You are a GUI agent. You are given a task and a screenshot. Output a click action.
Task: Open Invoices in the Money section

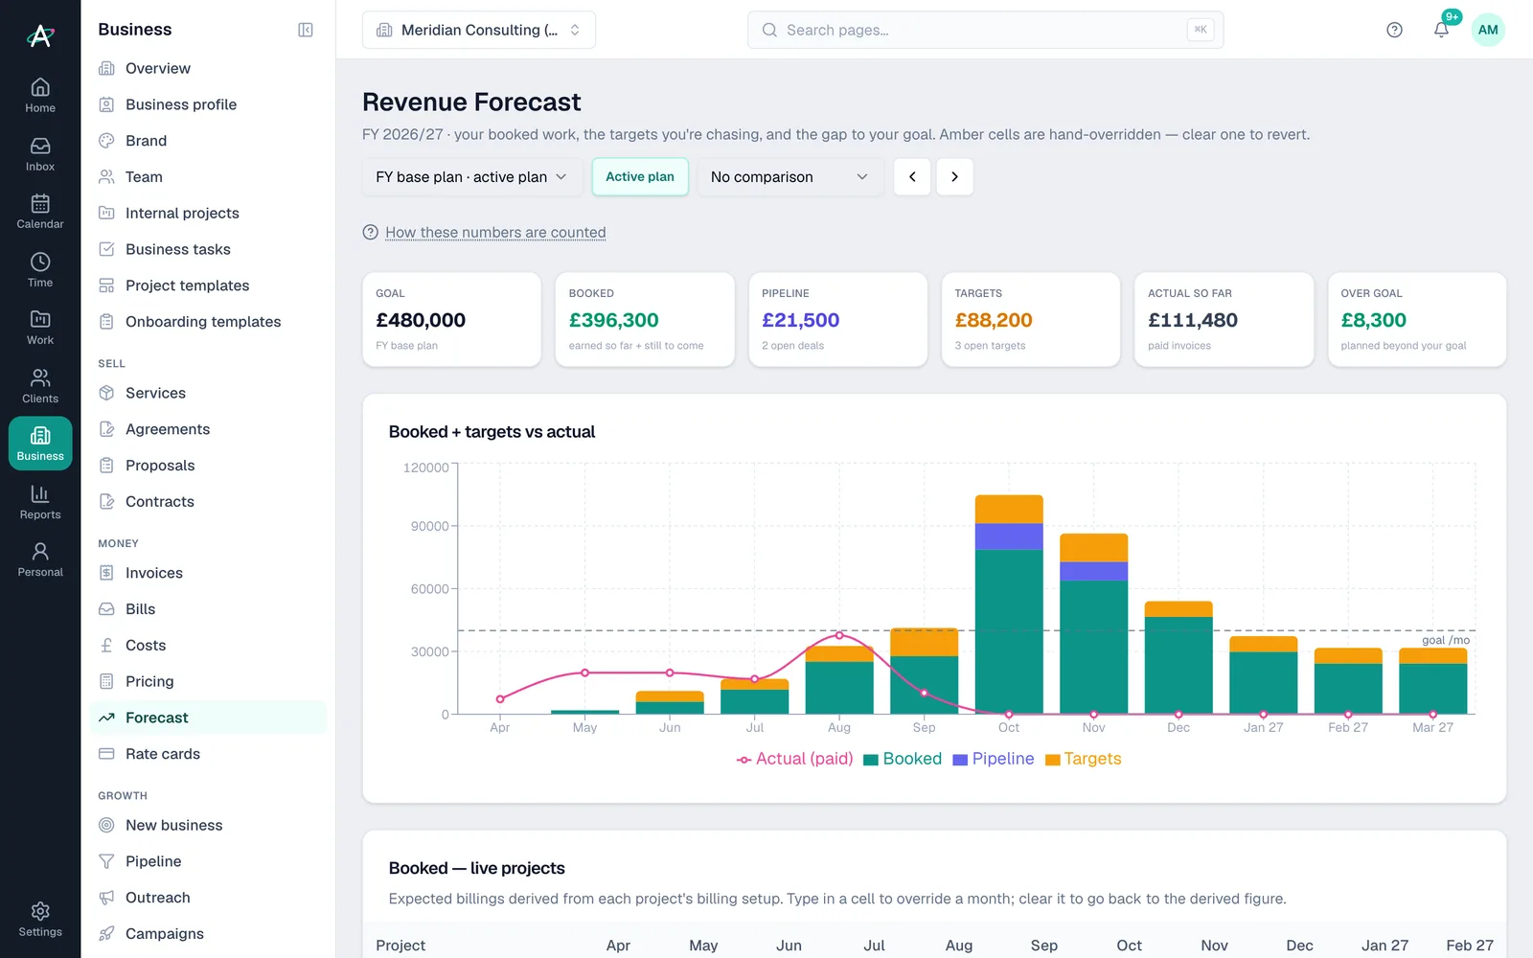208,573
